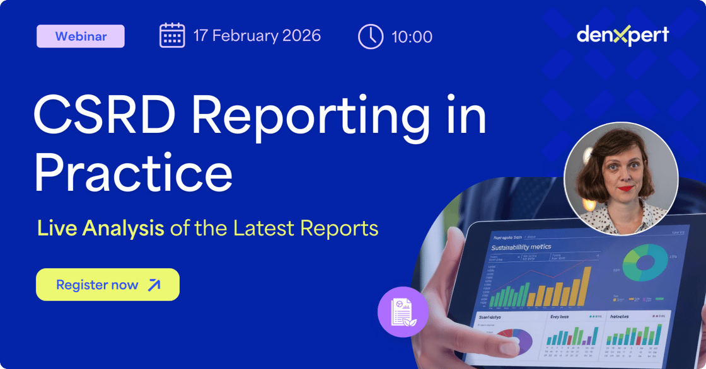This screenshot has height=369, width=706.
Task: Click the 10:00 time label
Action: pyautogui.click(x=412, y=37)
